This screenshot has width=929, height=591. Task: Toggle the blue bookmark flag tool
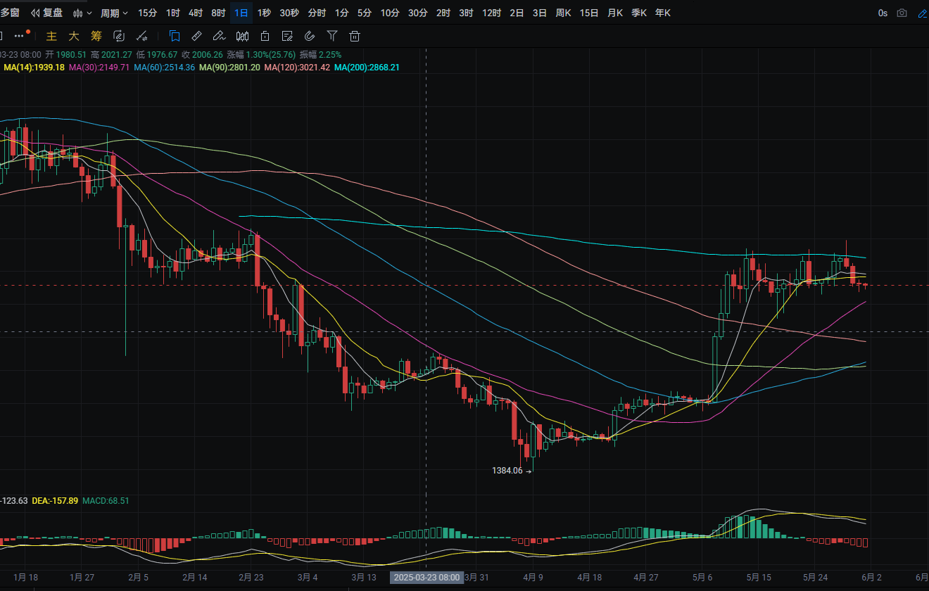tap(175, 36)
